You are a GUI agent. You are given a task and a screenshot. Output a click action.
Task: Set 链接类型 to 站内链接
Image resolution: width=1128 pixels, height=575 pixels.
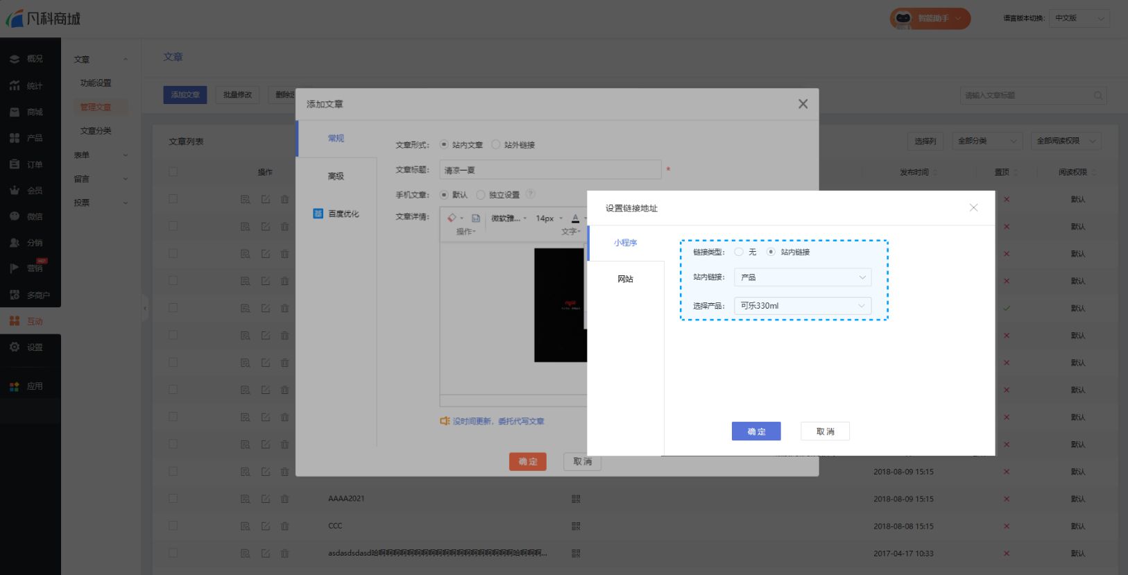tap(771, 252)
